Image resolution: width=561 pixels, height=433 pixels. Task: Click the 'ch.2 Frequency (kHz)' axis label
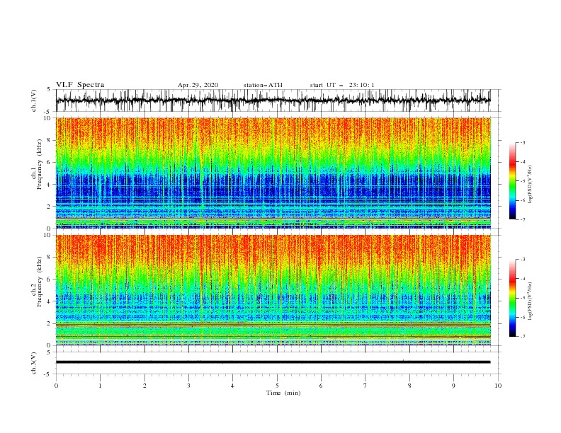[37, 281]
